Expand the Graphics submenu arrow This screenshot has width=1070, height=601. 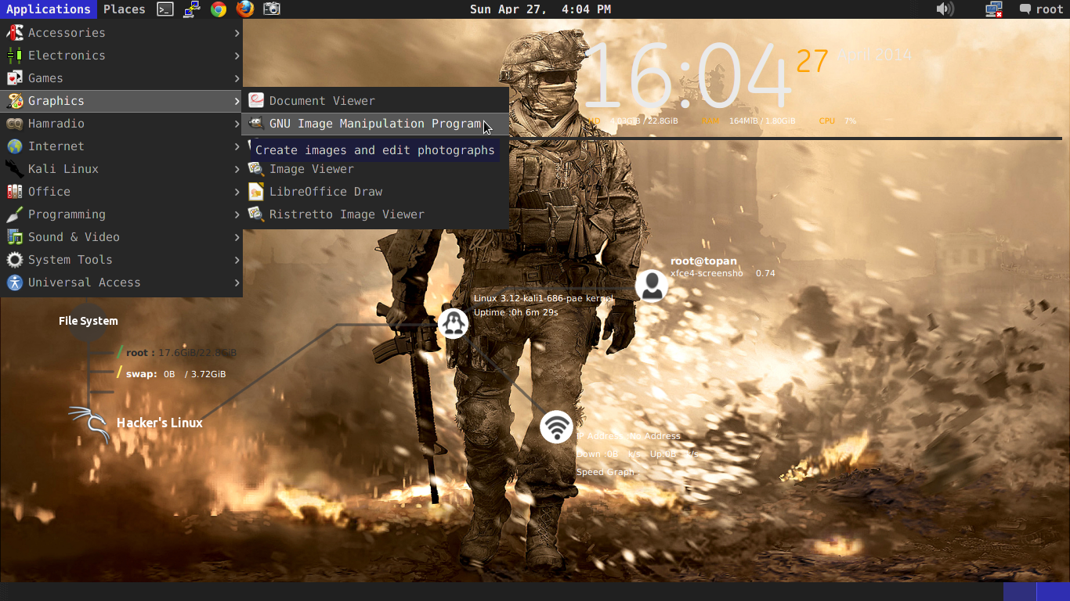pos(237,101)
